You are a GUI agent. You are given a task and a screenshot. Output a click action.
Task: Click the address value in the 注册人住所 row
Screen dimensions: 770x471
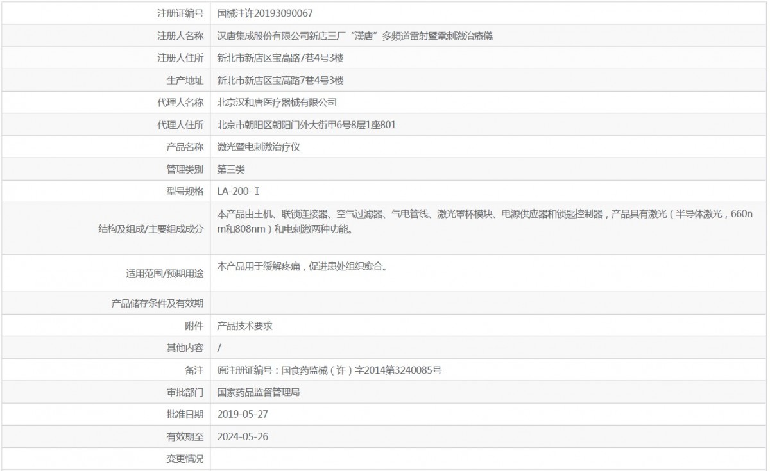[280, 58]
